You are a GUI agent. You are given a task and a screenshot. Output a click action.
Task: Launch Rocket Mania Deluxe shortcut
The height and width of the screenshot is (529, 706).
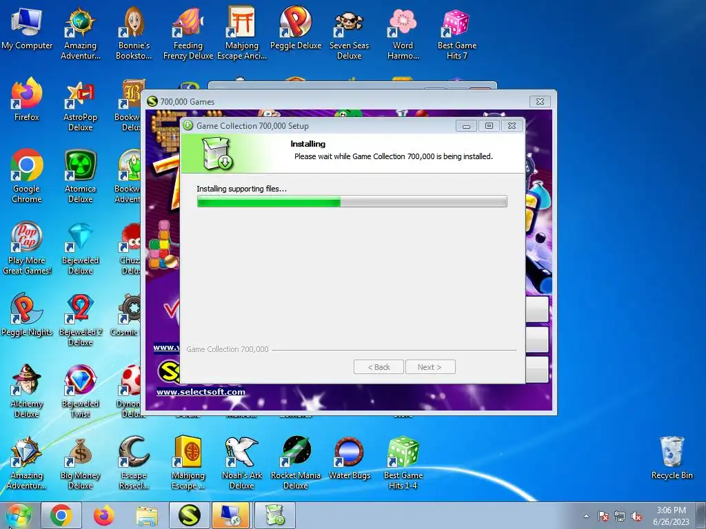click(x=296, y=462)
